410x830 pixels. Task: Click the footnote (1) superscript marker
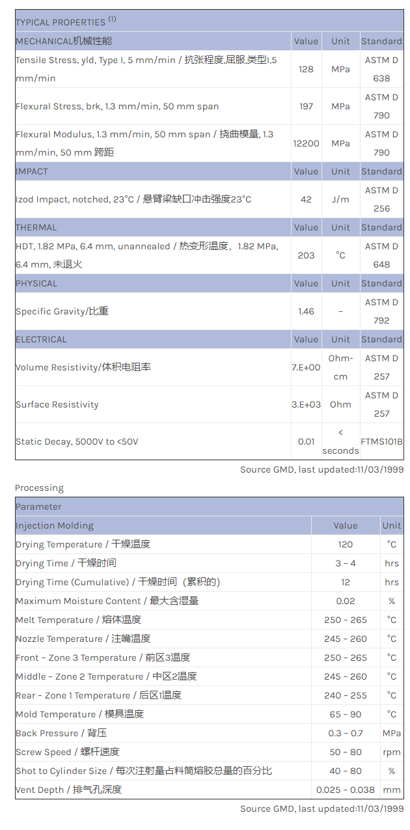pos(113,19)
